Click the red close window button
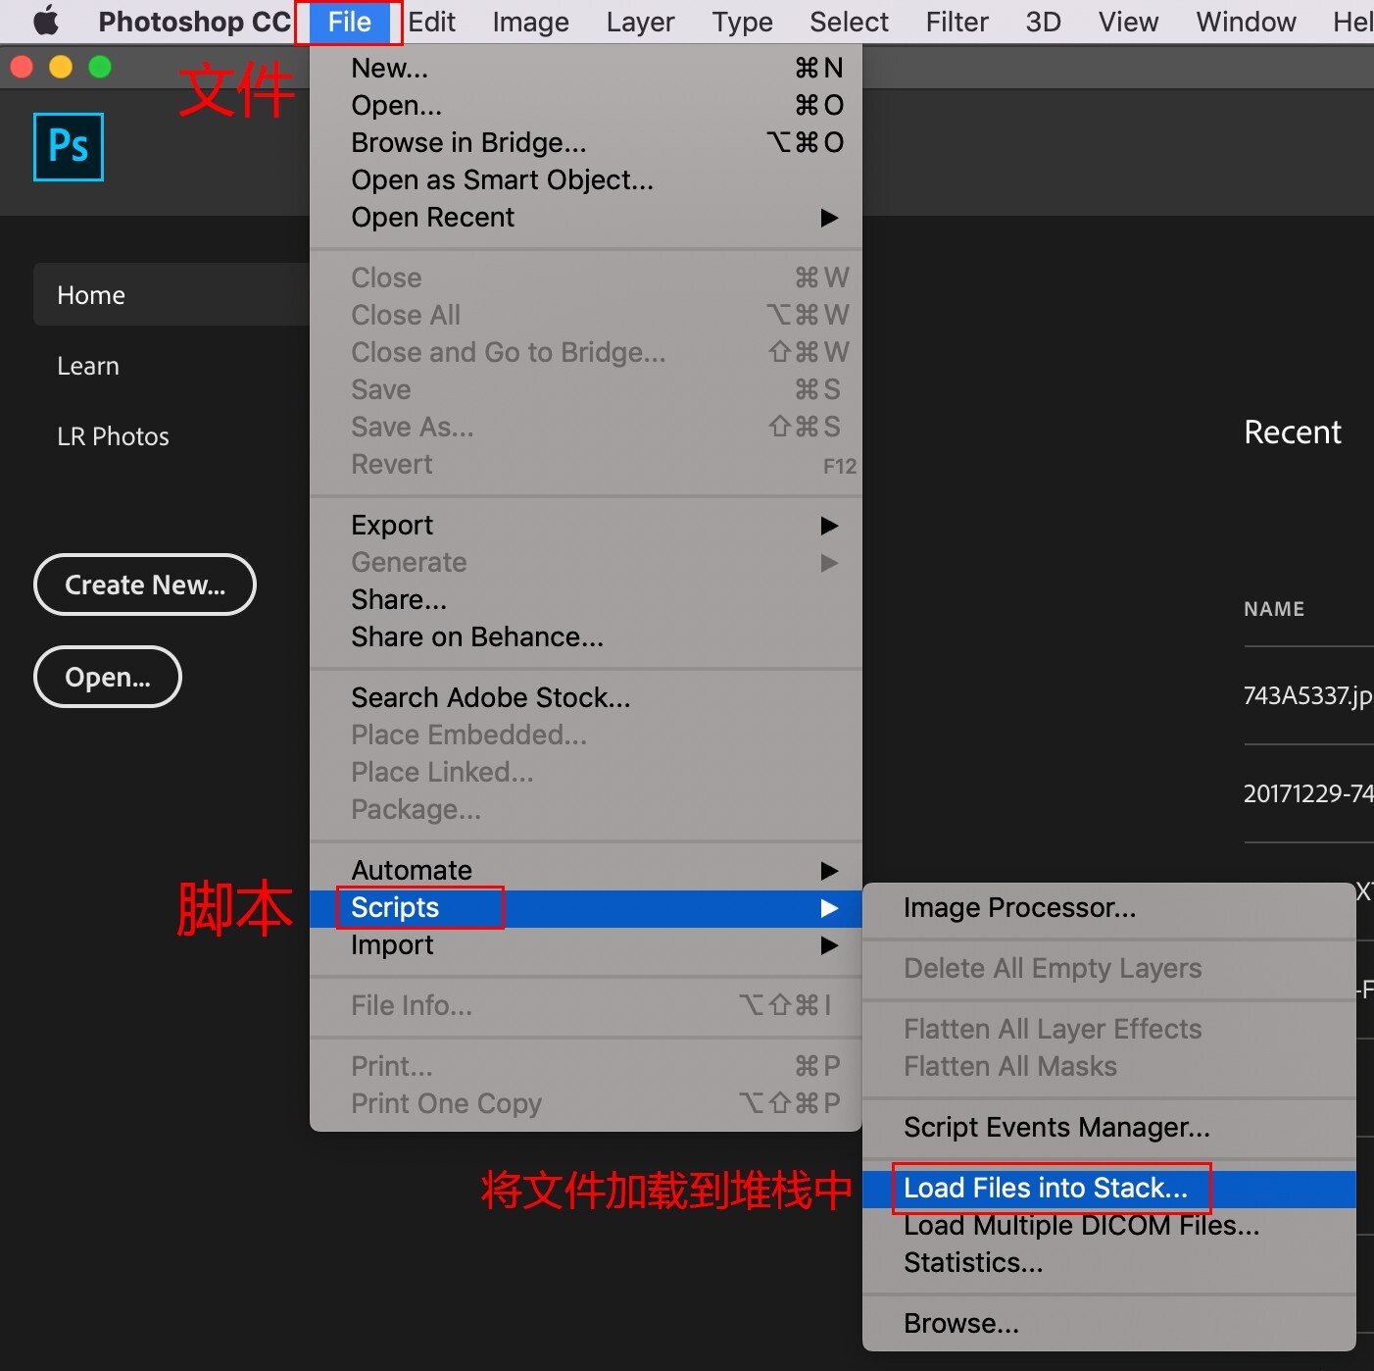This screenshot has height=1371, width=1374. 21,67
